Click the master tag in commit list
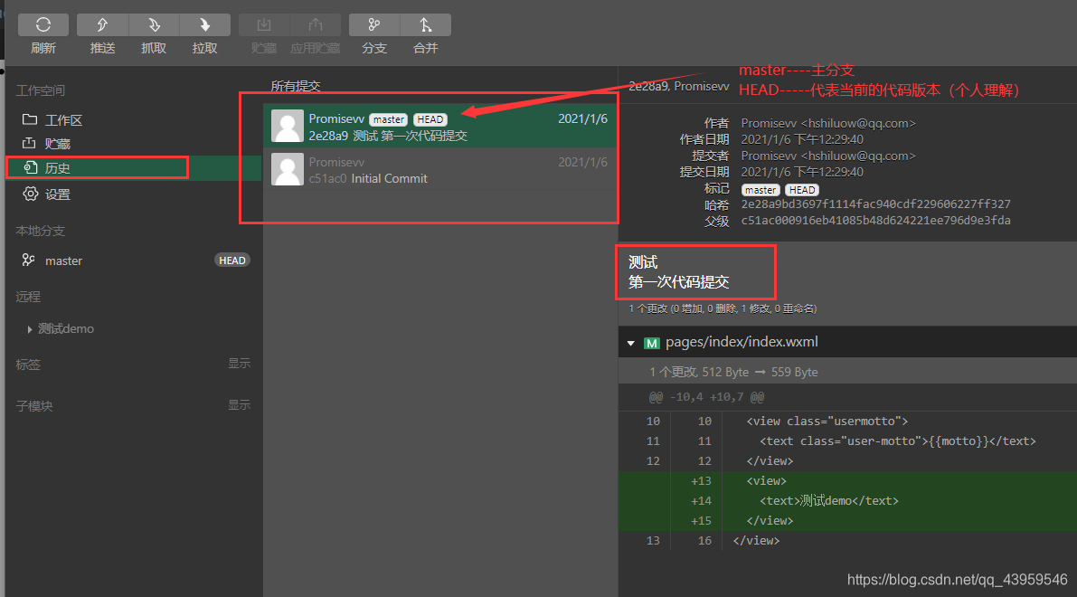The height and width of the screenshot is (597, 1077). [x=389, y=119]
